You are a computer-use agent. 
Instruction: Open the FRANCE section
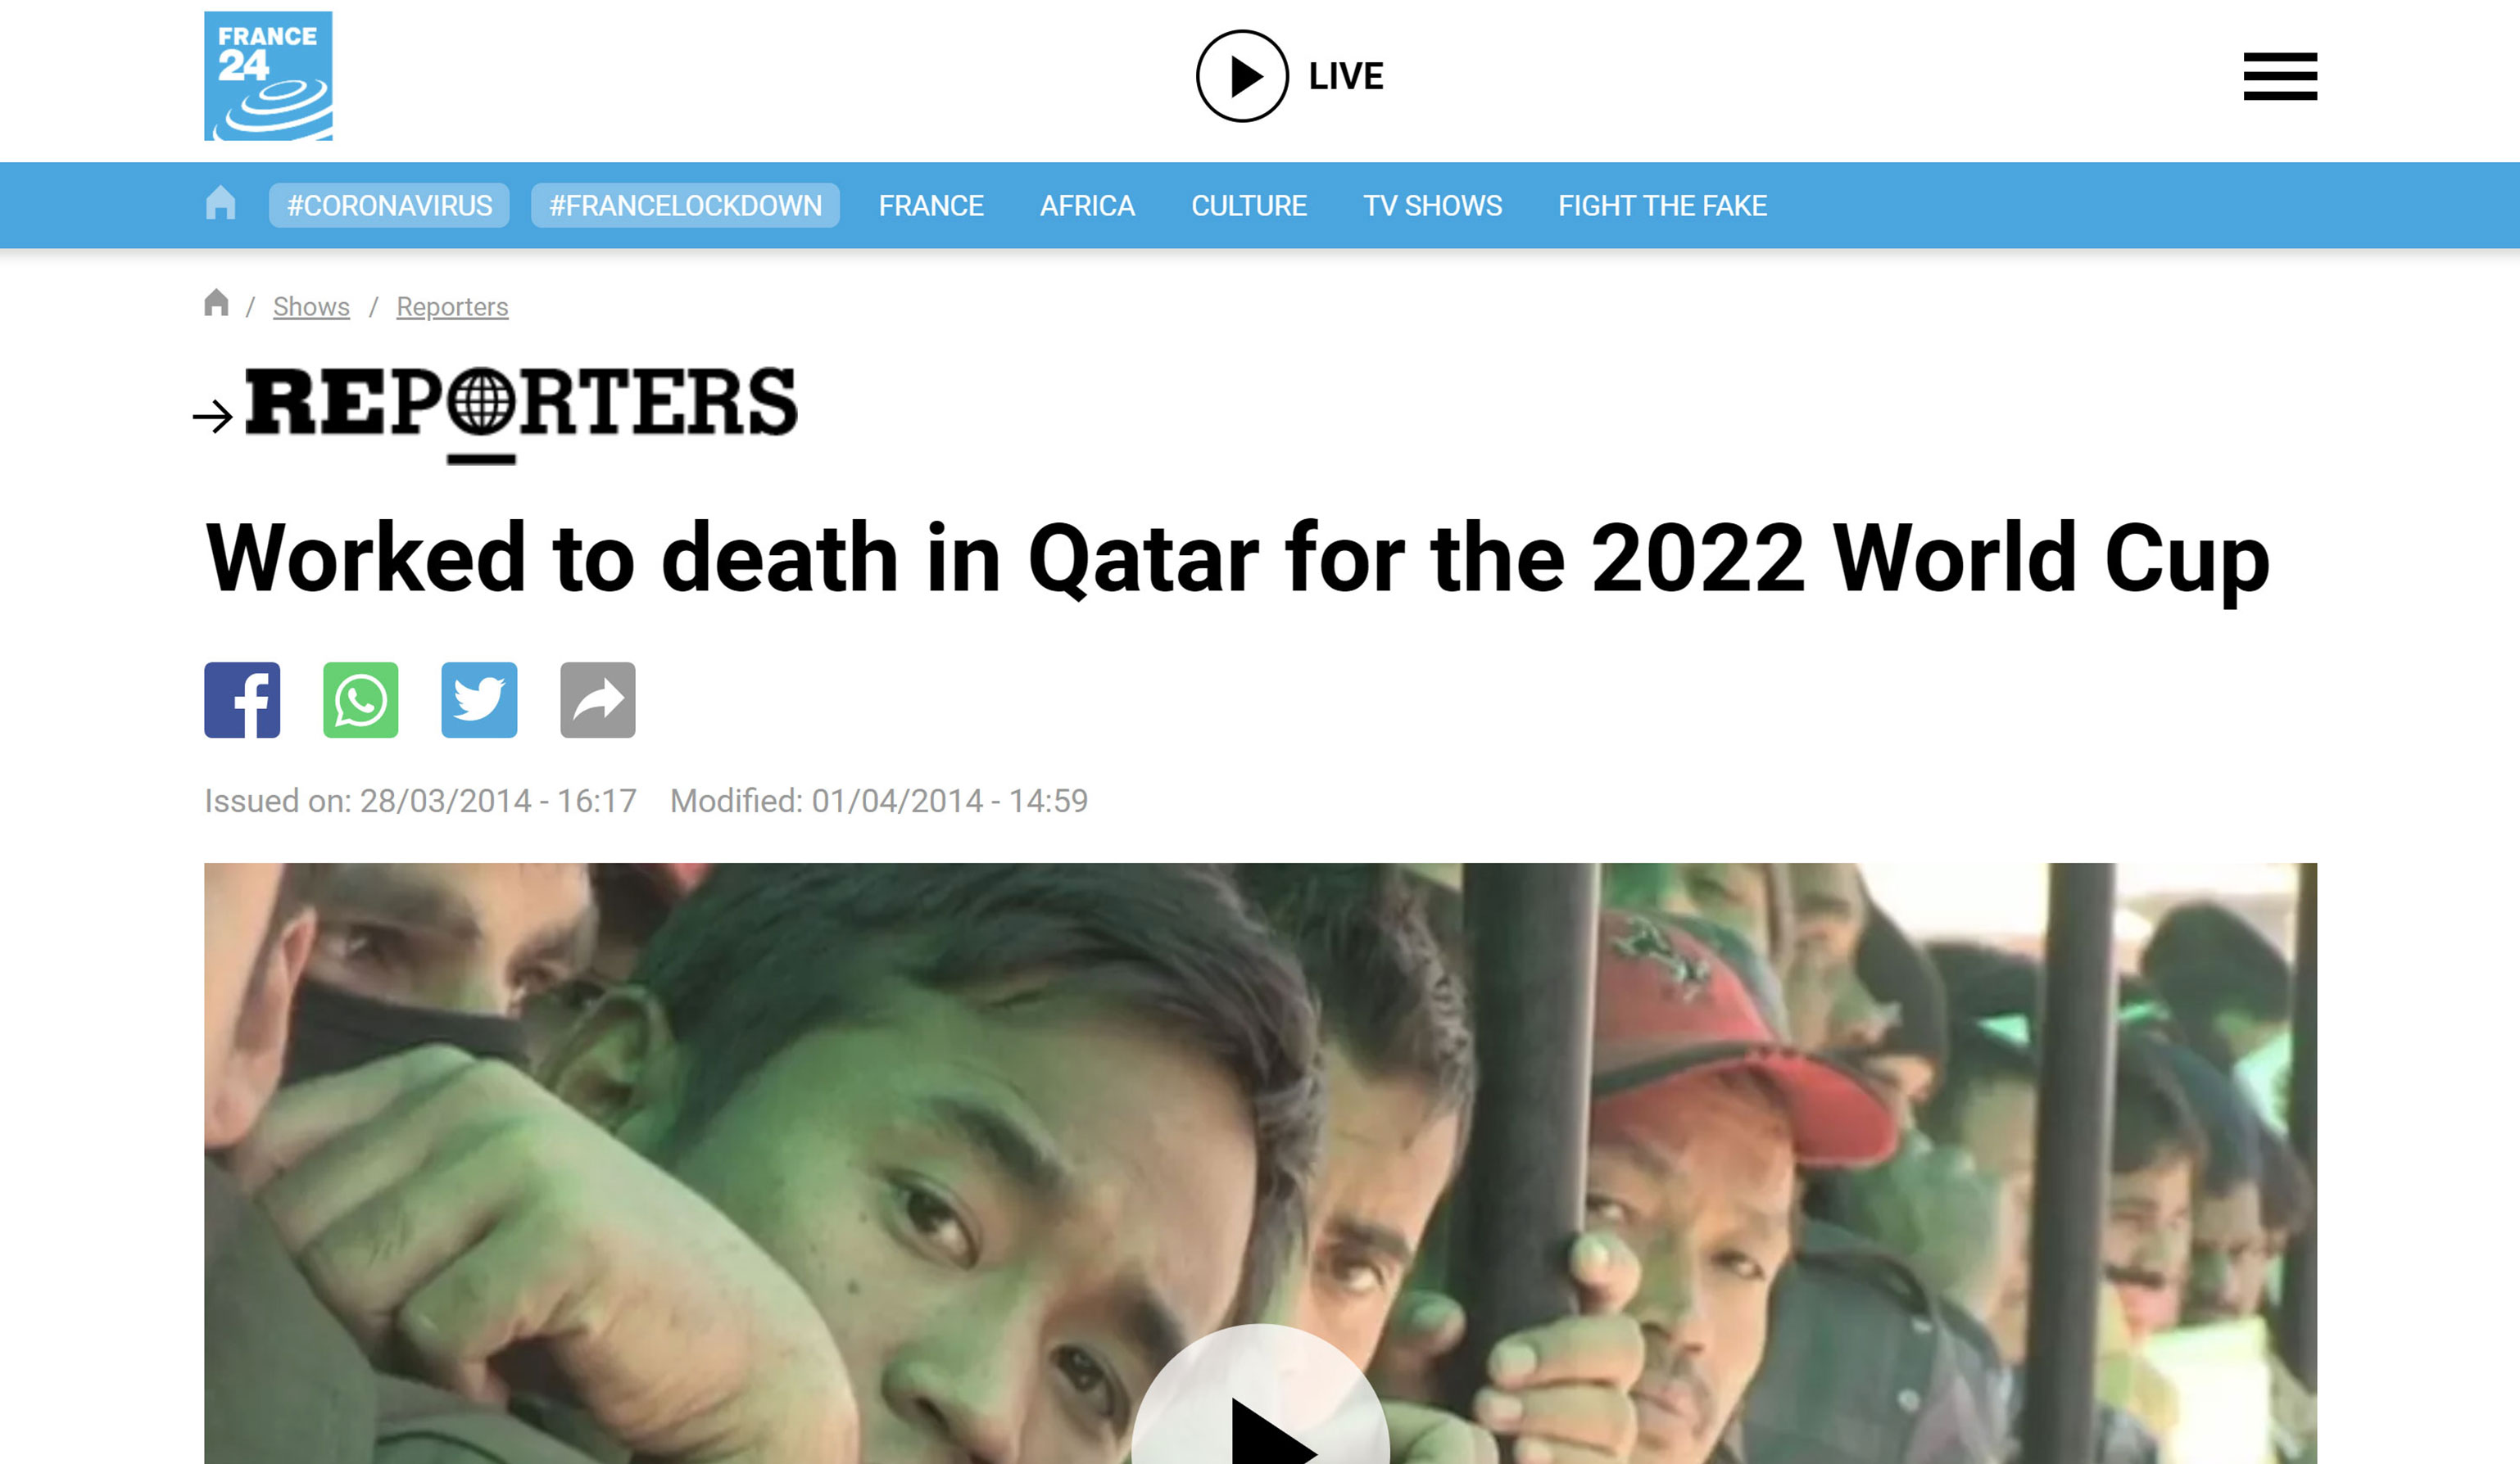931,206
